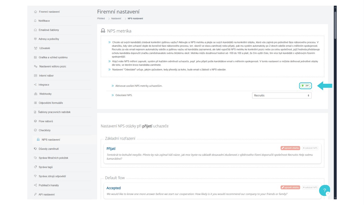The height and width of the screenshot is (205, 364).
Task: Click the tag icon for Správa tagů
Action: (x=35, y=167)
